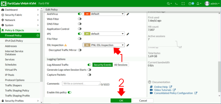Enable the File Filter switch
221x104 pixels.
80,39
